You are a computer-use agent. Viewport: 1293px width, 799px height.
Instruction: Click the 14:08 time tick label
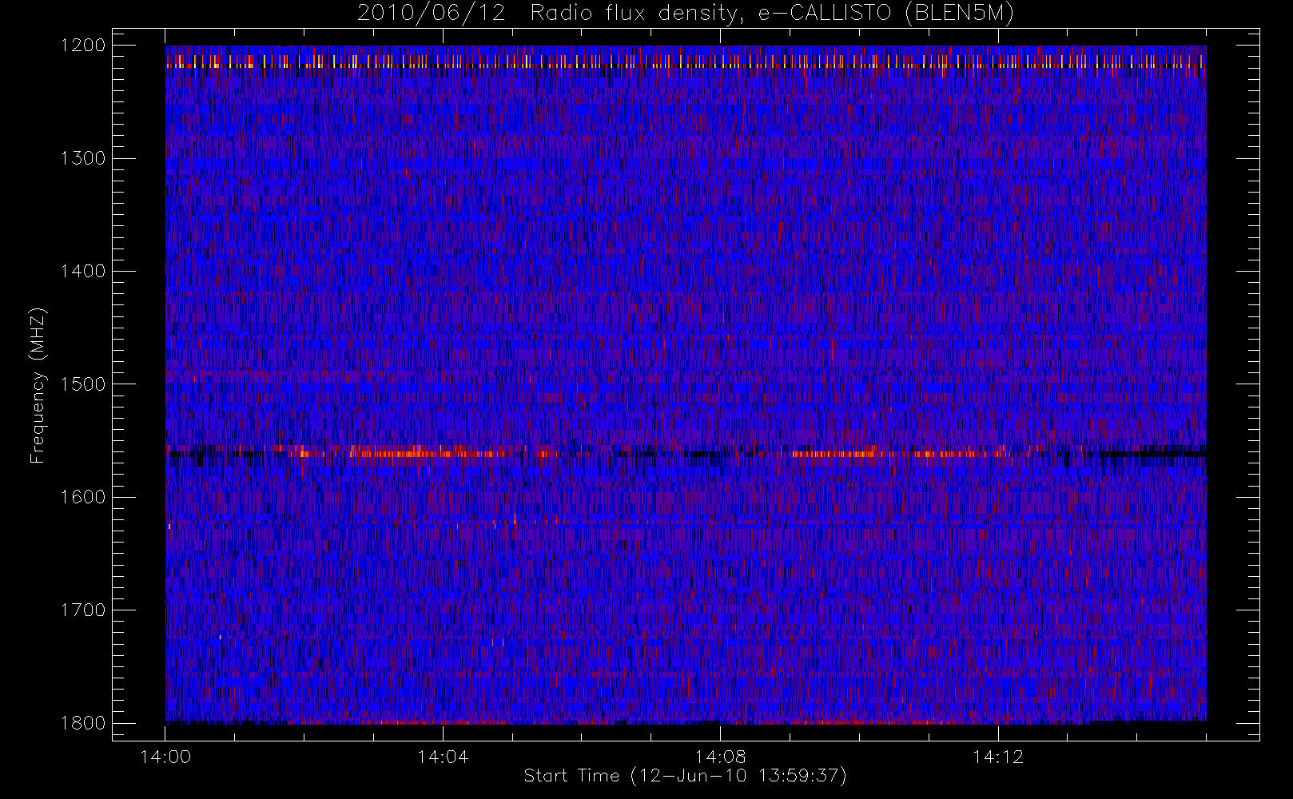pyautogui.click(x=720, y=757)
